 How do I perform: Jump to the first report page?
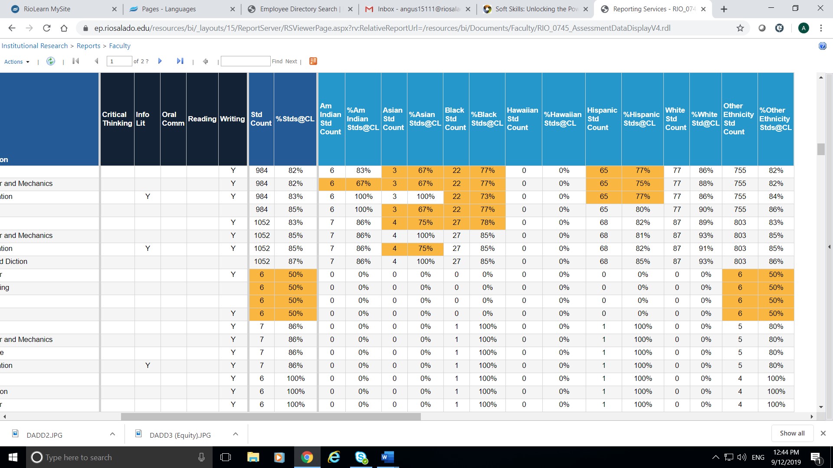(x=75, y=61)
